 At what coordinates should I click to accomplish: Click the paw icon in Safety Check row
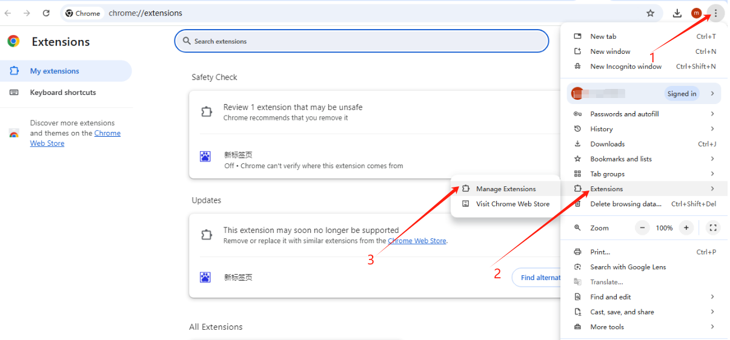pyautogui.click(x=205, y=156)
